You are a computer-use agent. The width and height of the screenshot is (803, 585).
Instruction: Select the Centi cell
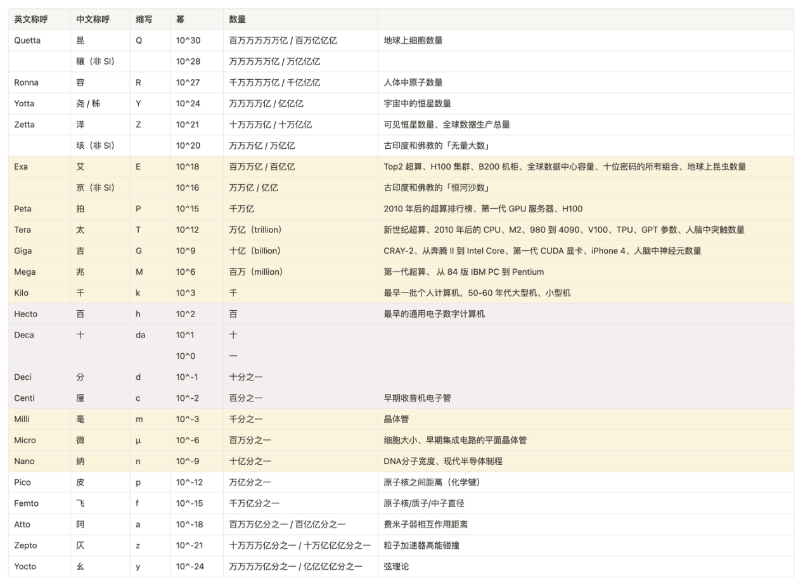pos(39,398)
